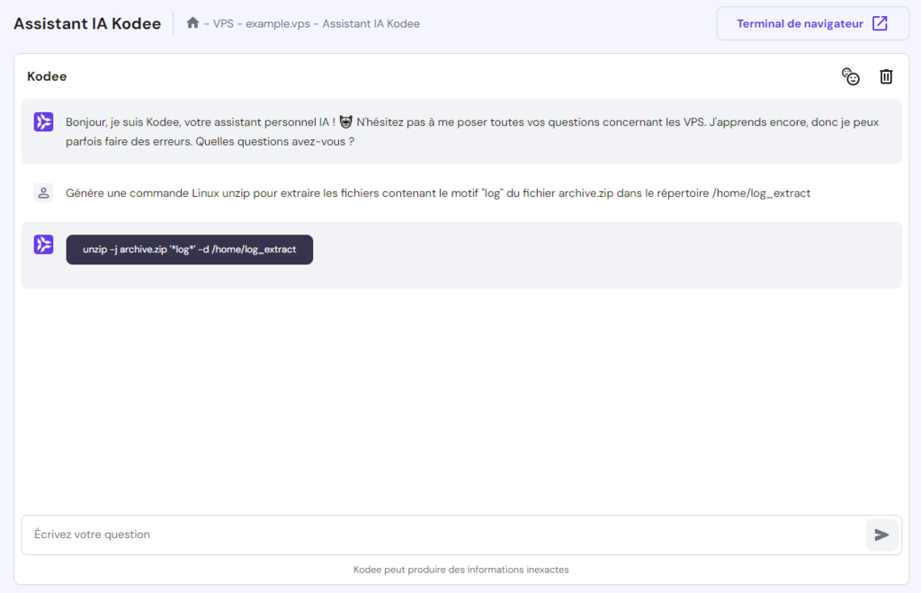Open the Terminal de navigateur button label
The image size is (921, 593).
pyautogui.click(x=800, y=23)
